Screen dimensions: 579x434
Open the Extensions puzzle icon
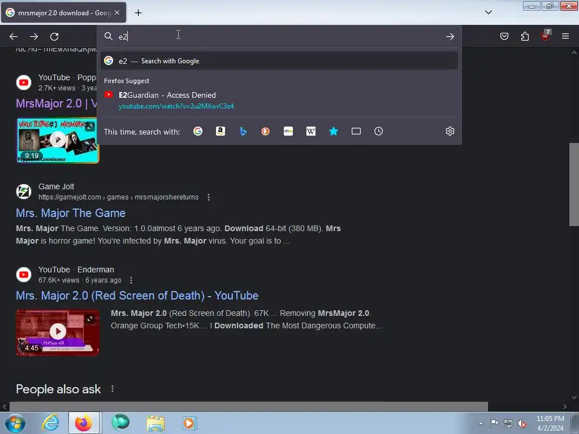tap(525, 36)
